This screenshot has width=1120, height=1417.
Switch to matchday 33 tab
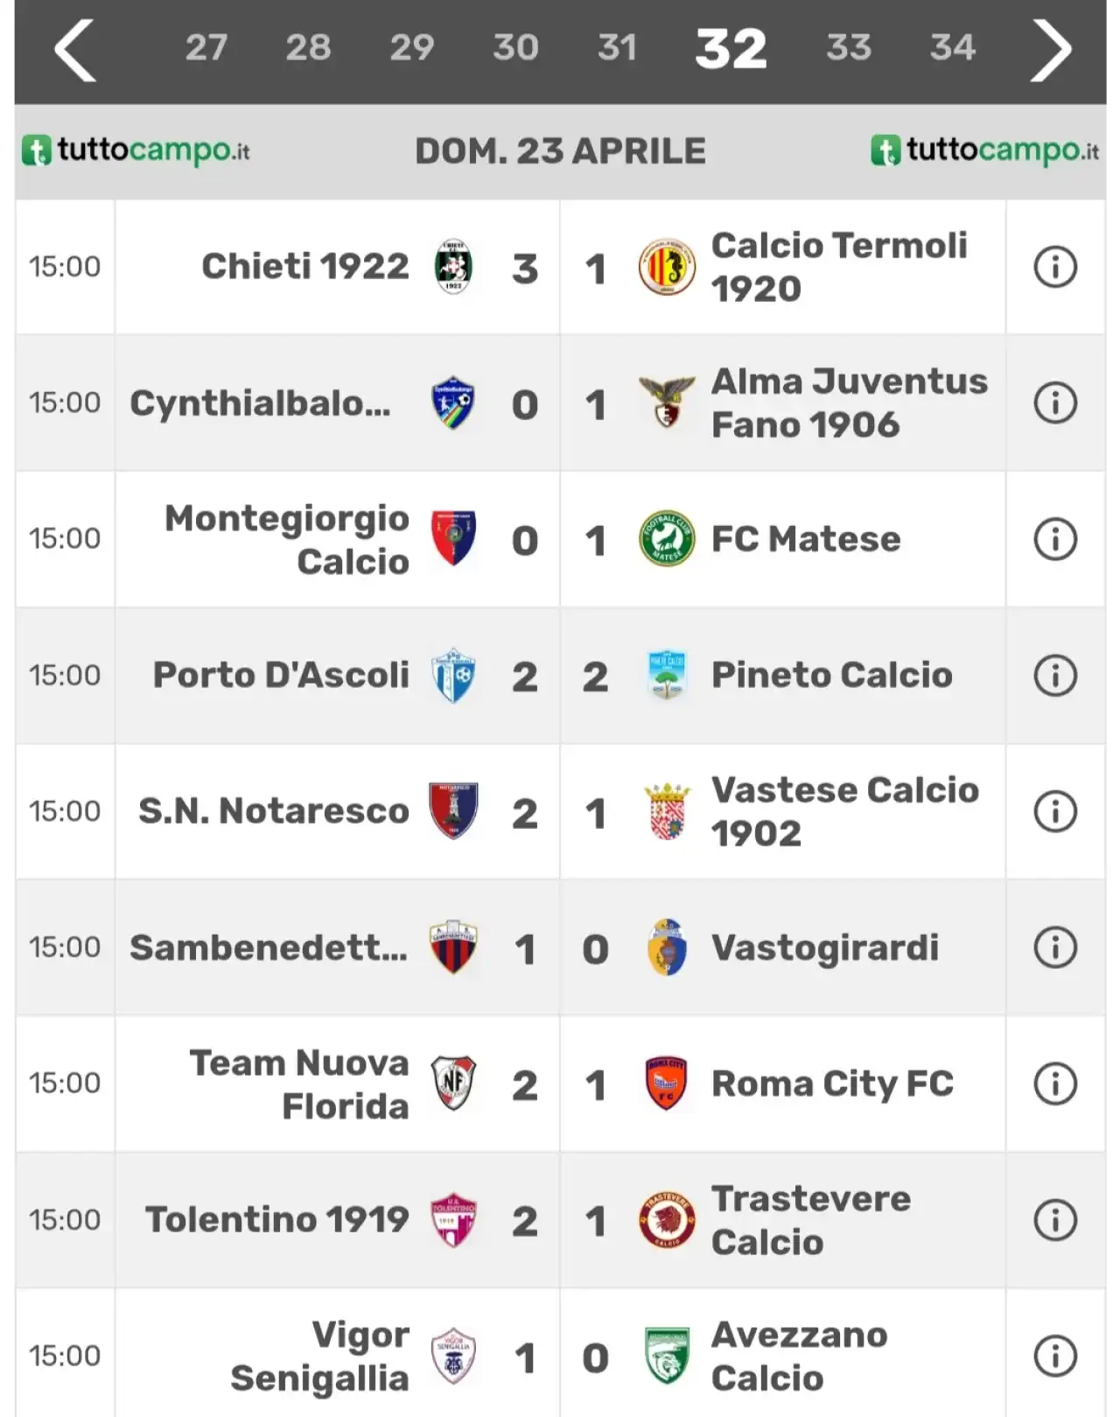click(849, 48)
